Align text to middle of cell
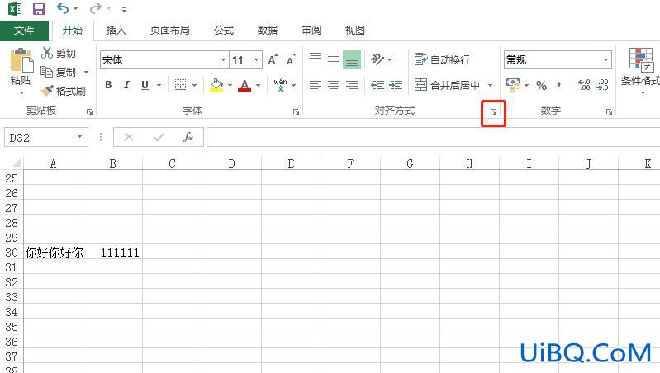The image size is (660, 373). [x=334, y=59]
